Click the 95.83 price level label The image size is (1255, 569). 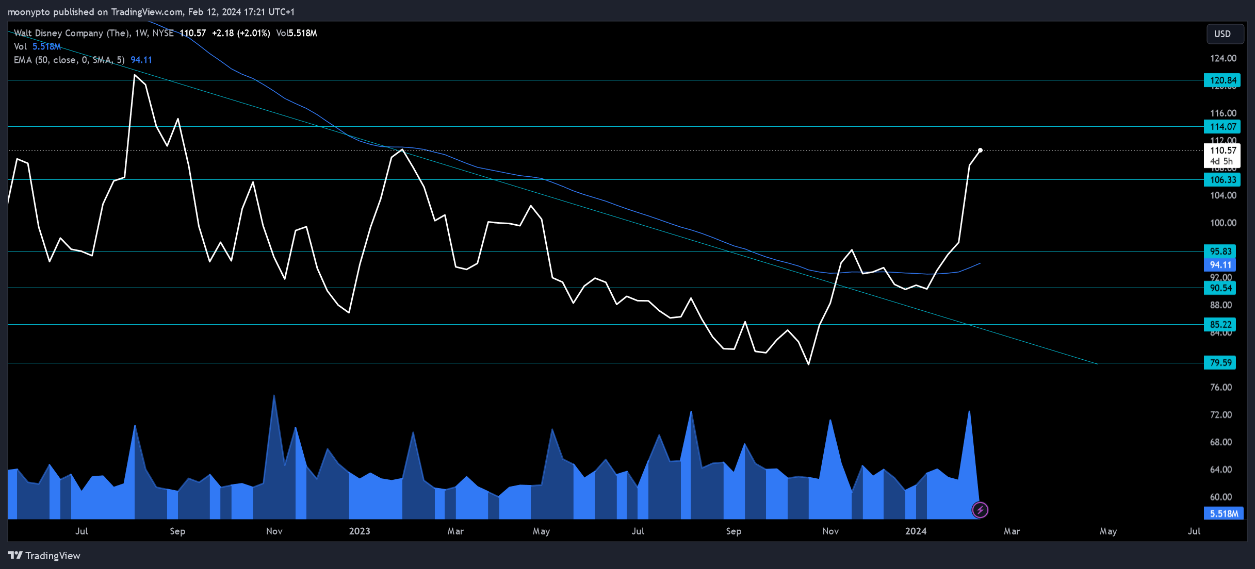pyautogui.click(x=1220, y=252)
